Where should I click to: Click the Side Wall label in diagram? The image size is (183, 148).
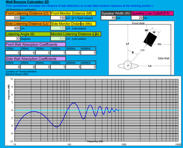(x=164, y=58)
